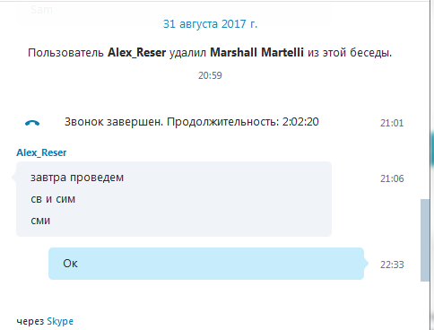The width and height of the screenshot is (434, 330).
Task: Select the 31 августа 2017 г. date header
Action: click(x=210, y=24)
